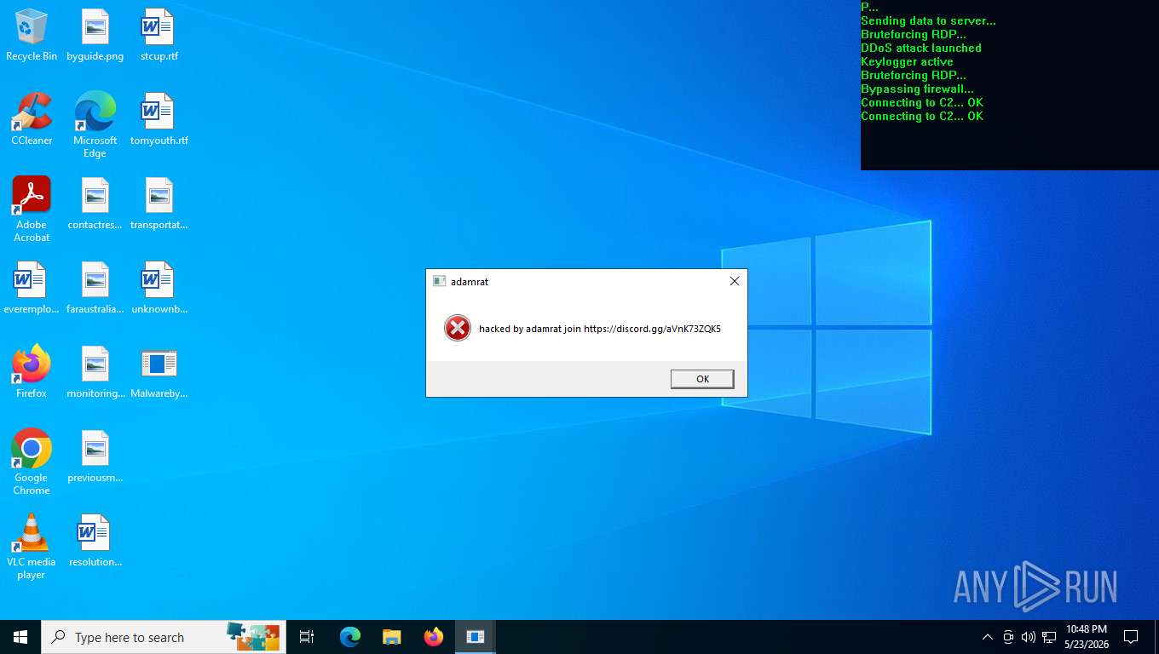Open the Recycle Bin desktop icon
Screen dimensions: 1159x654
(32, 35)
